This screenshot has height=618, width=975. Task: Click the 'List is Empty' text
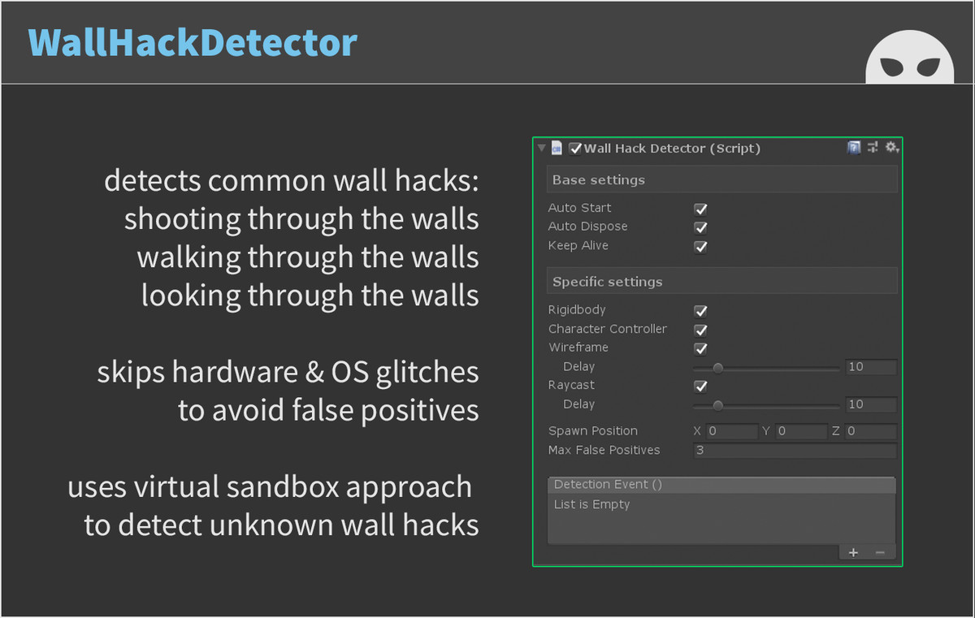(591, 504)
